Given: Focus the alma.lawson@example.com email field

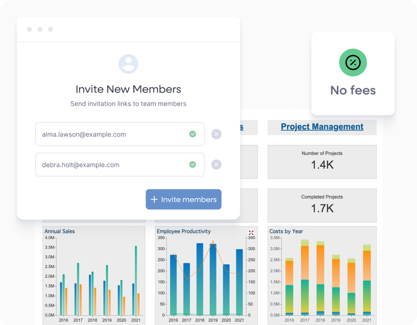Looking at the screenshot, I should tap(111, 134).
